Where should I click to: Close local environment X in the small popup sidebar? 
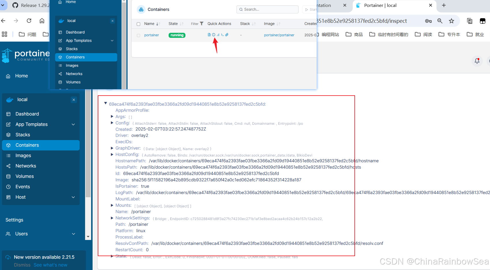[x=112, y=21]
